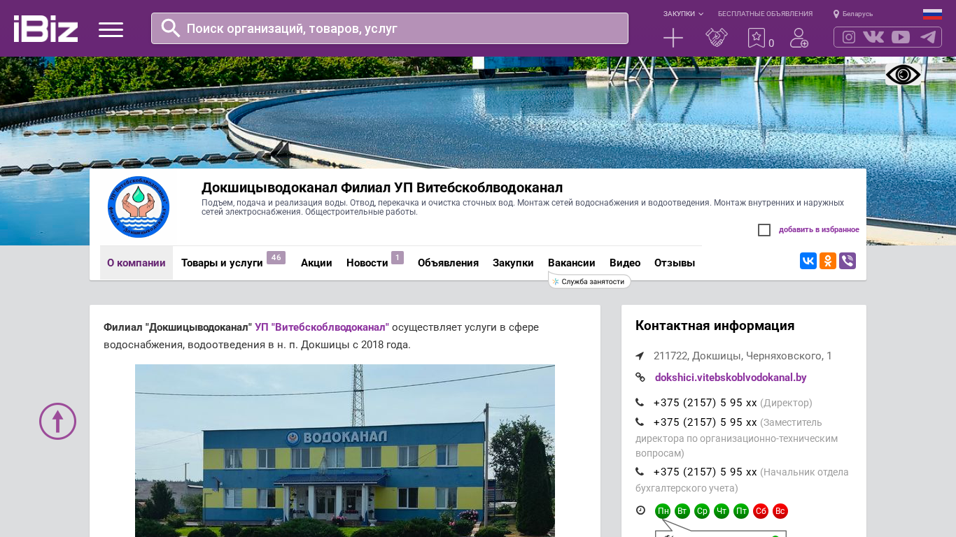Click the plus add icon
The image size is (956, 537).
tap(673, 38)
